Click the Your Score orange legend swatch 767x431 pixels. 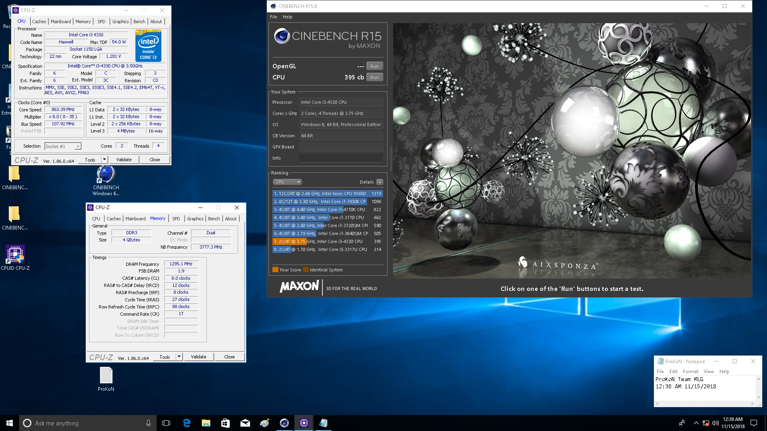tap(275, 270)
